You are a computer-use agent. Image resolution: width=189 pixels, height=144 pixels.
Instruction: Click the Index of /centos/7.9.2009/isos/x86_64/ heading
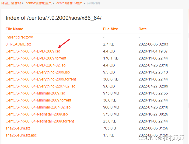pyautogui.click(x=54, y=18)
